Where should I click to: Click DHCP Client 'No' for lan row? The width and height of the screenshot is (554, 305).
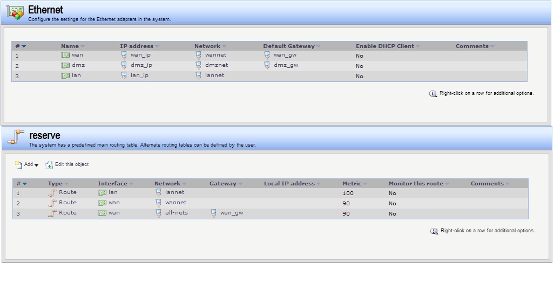click(359, 76)
